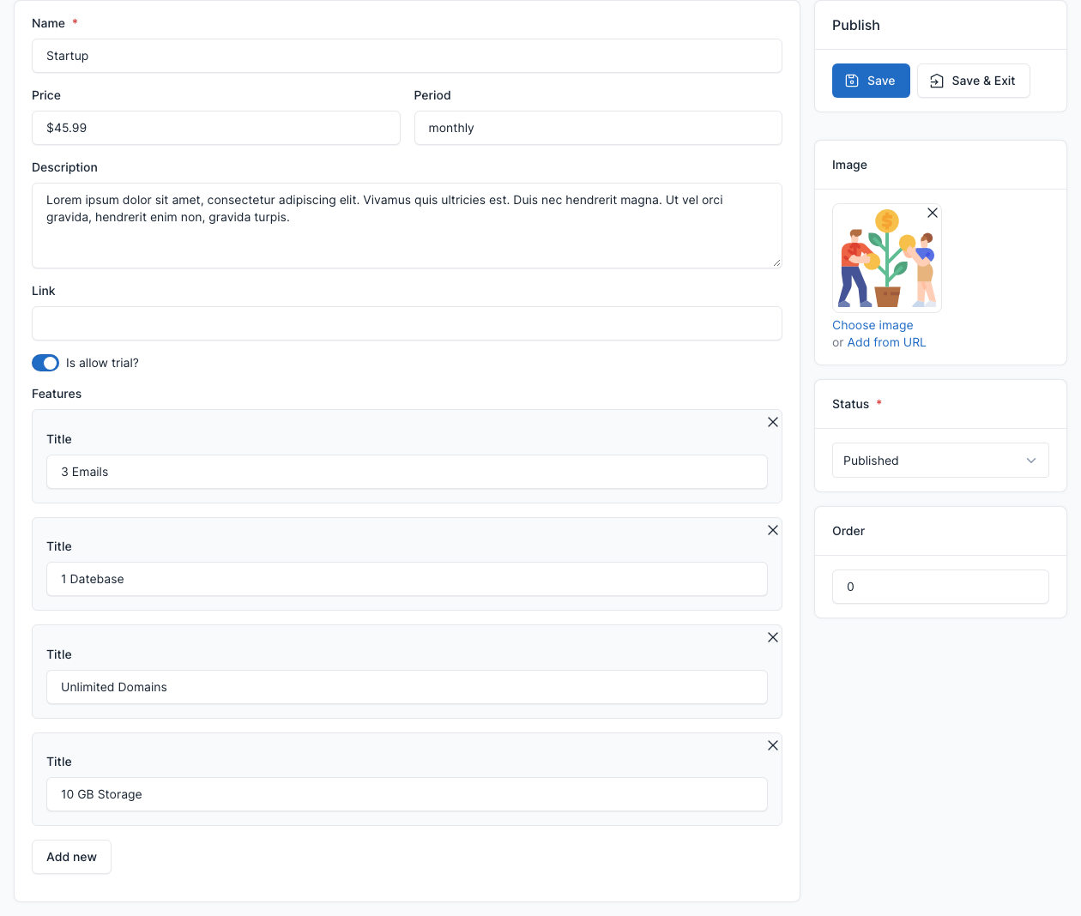Click the Price input field
This screenshot has height=916, width=1081.
[216, 128]
